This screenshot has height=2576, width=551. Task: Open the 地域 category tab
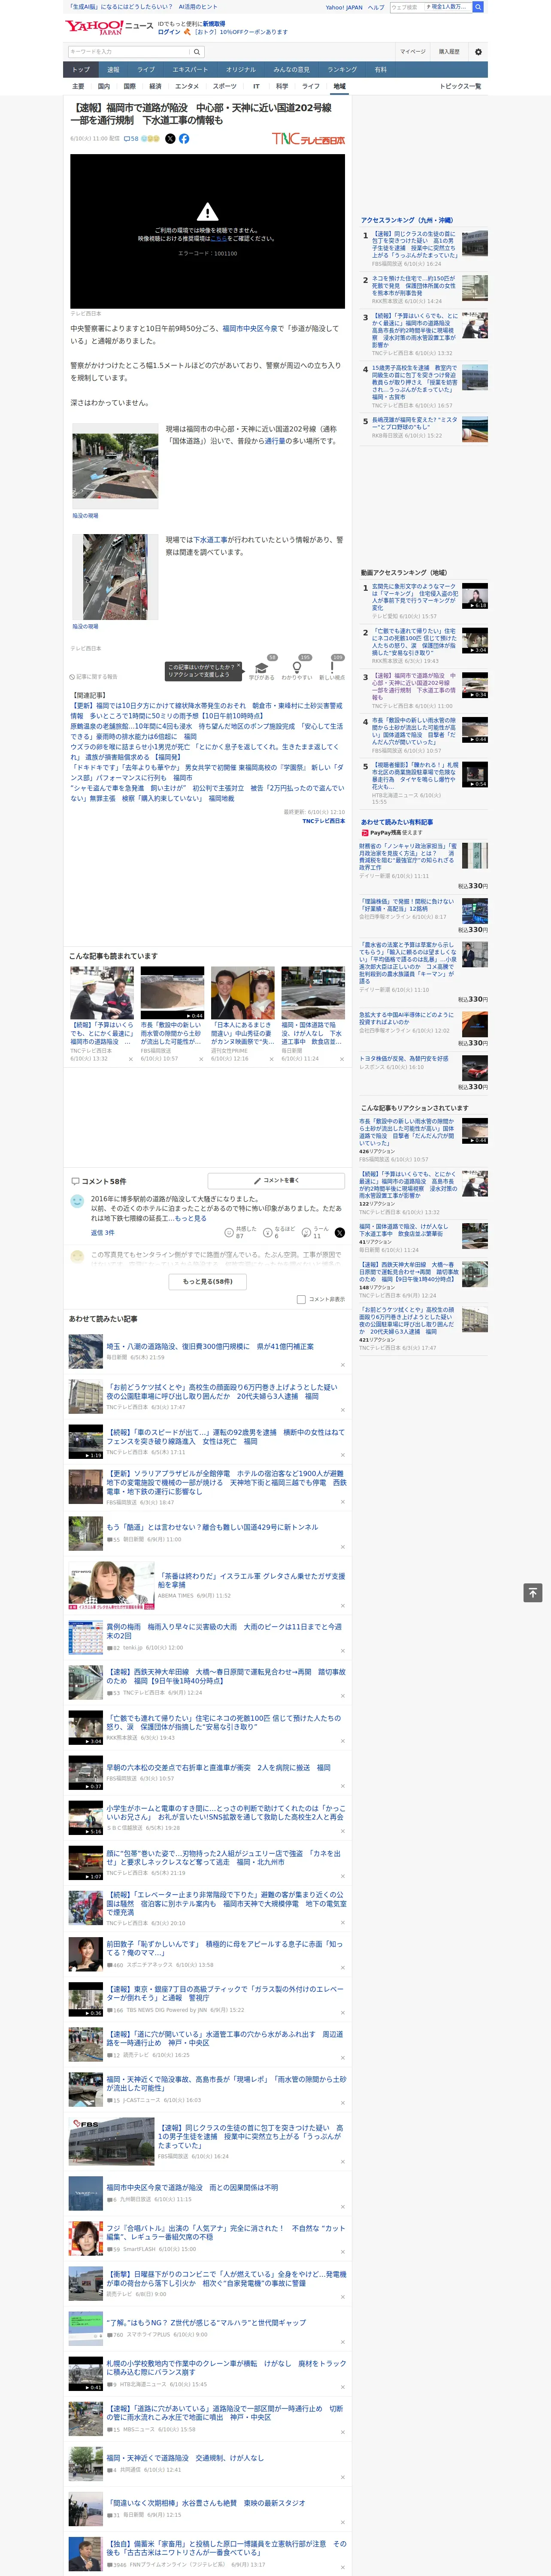pos(339,86)
